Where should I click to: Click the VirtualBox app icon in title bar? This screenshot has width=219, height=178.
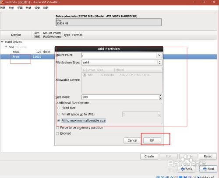(x=2, y=2)
